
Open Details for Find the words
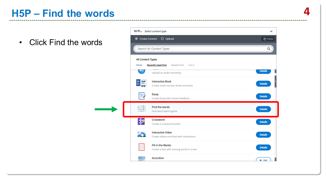pos(263,109)
